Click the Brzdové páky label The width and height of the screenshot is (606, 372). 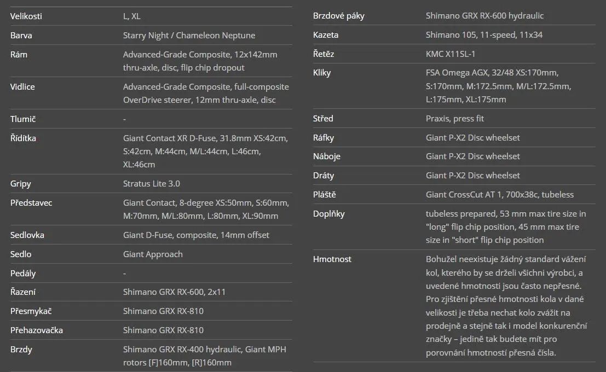click(x=338, y=16)
